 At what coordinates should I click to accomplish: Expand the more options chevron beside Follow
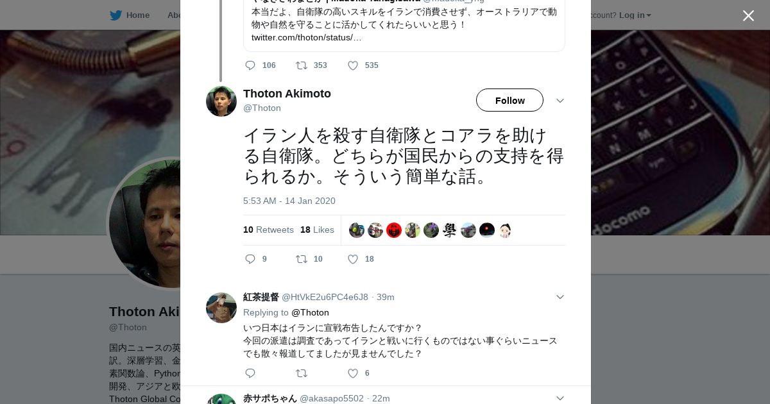[x=560, y=101]
